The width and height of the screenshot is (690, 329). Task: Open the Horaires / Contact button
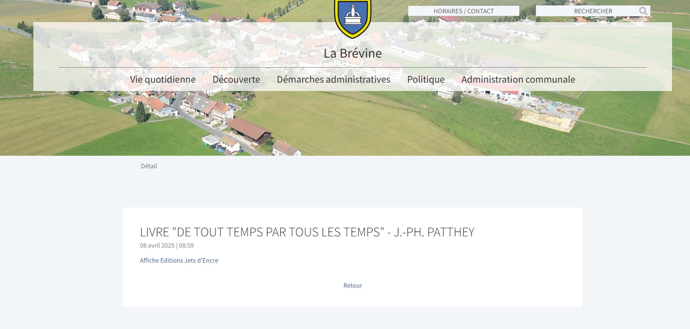coord(463,11)
